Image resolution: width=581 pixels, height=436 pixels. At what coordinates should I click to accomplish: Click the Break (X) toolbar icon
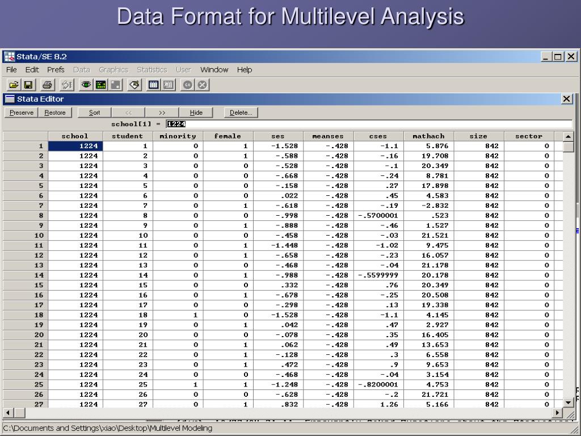click(202, 85)
